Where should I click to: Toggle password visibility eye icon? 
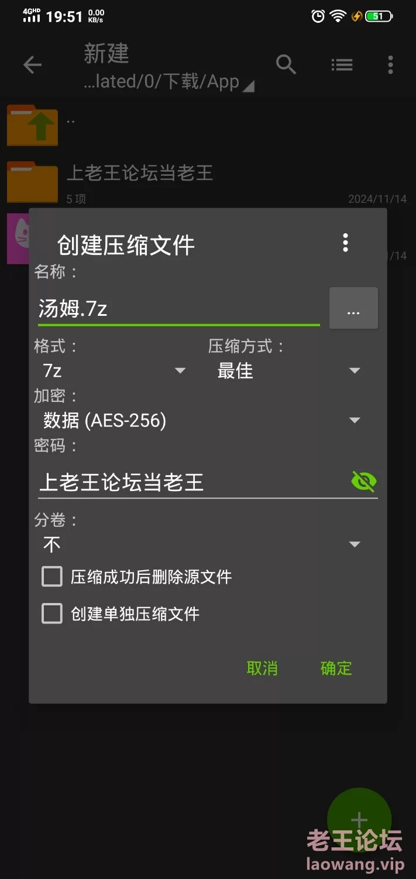tap(363, 482)
